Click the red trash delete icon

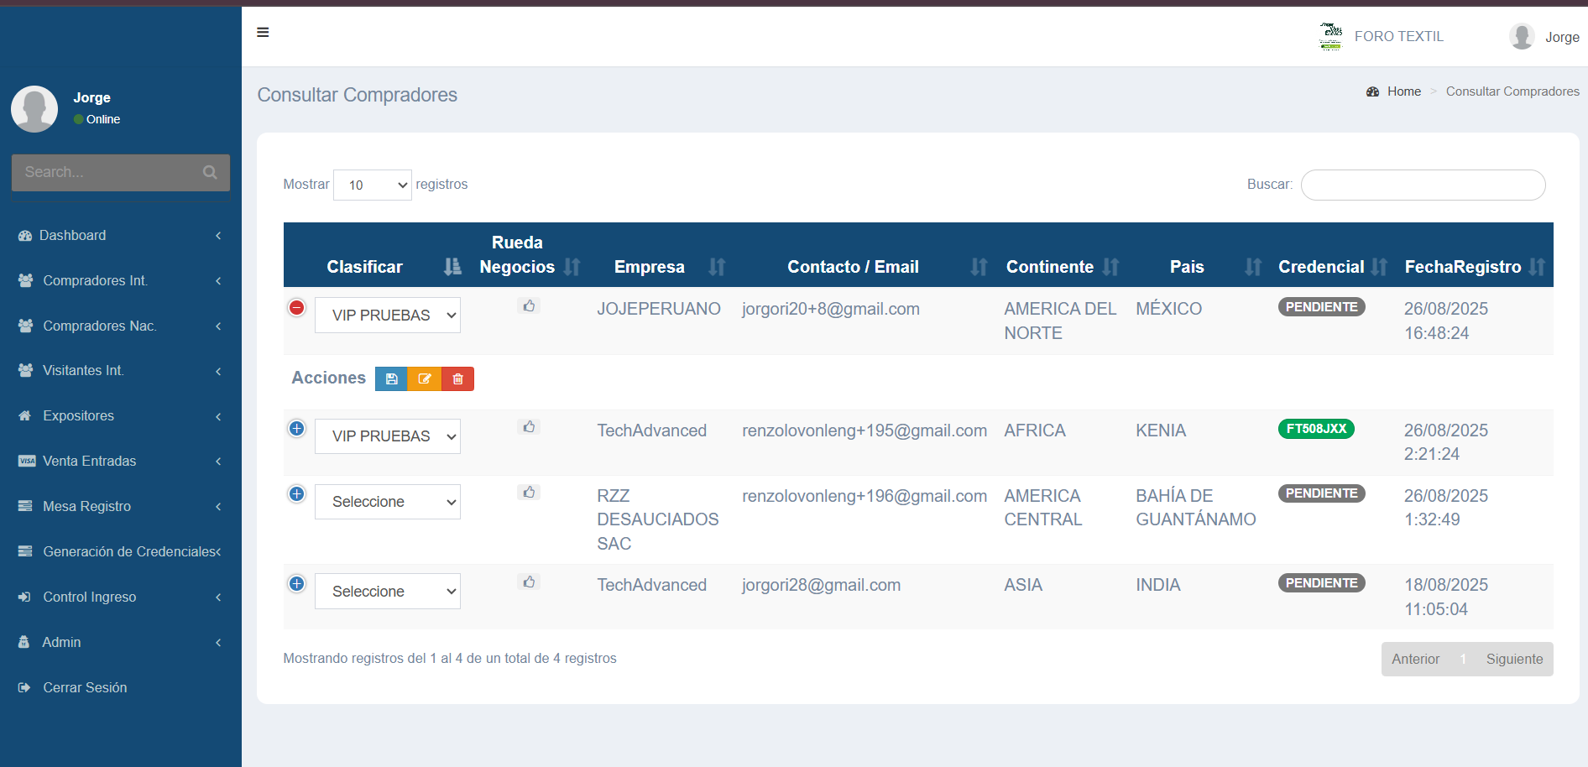coord(457,379)
